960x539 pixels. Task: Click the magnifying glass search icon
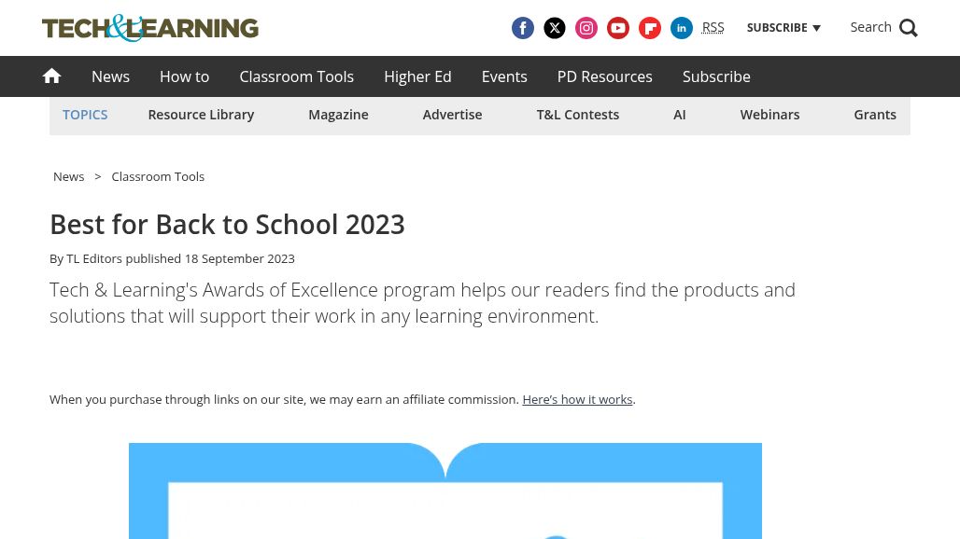tap(908, 28)
